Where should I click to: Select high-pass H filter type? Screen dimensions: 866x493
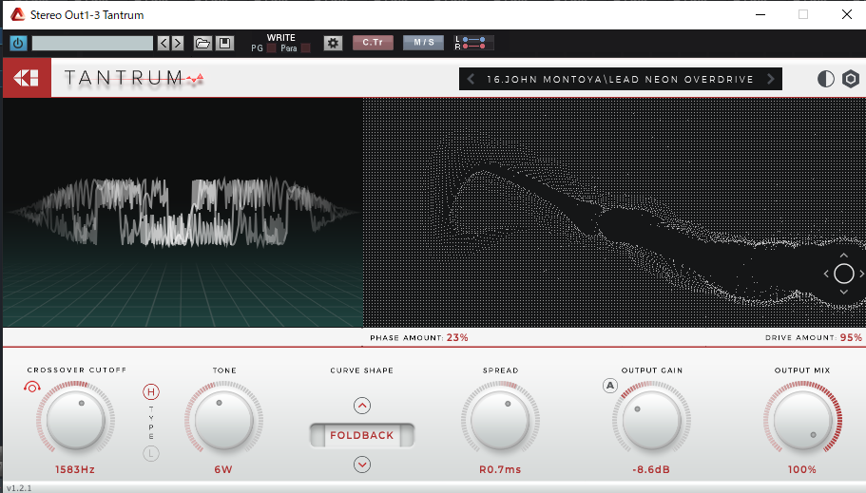pos(151,392)
